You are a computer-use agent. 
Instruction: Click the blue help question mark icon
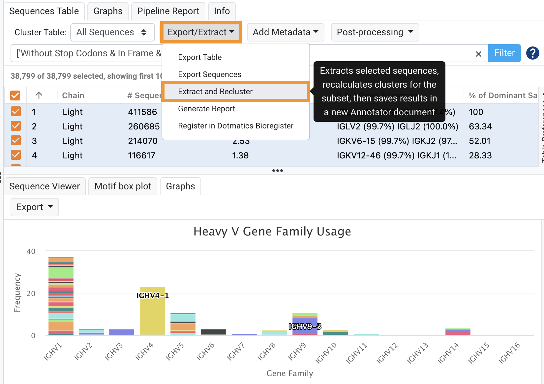click(532, 53)
